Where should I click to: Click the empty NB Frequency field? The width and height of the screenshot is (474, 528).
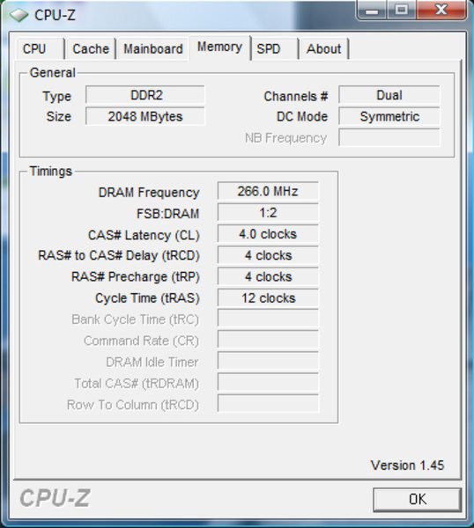tap(389, 138)
